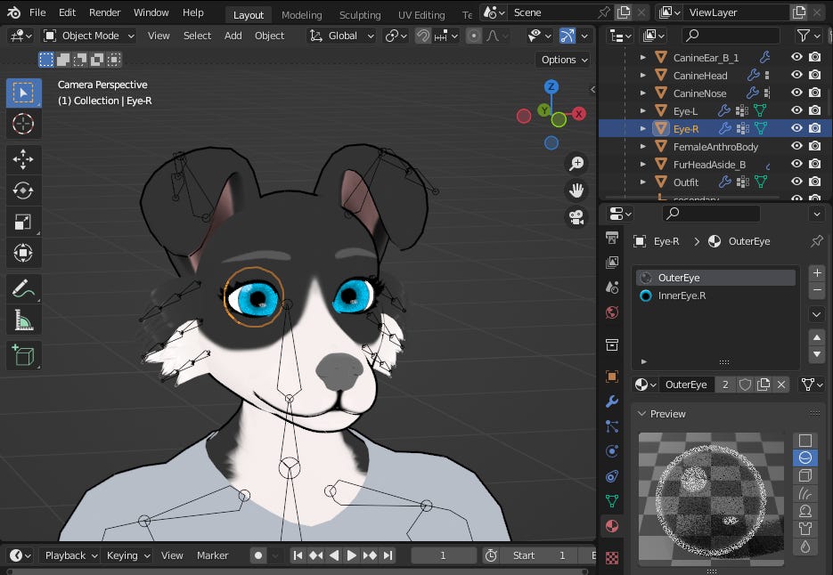Jump to the last frame

388,555
